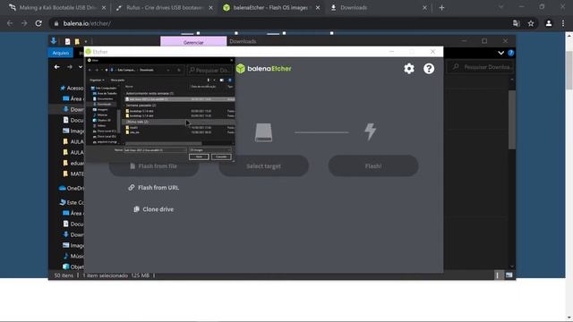Click the horizontal scrollbar in Open dialog file list
The image size is (573, 322).
163,143
